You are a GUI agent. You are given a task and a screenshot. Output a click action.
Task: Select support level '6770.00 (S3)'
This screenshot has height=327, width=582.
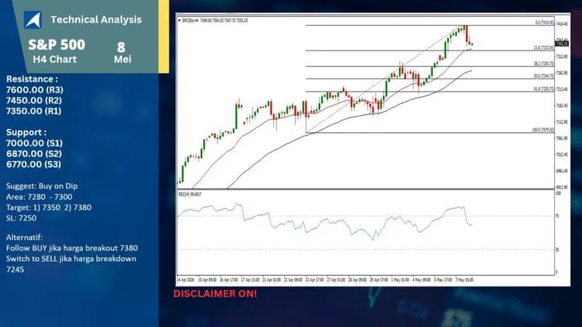pos(33,164)
